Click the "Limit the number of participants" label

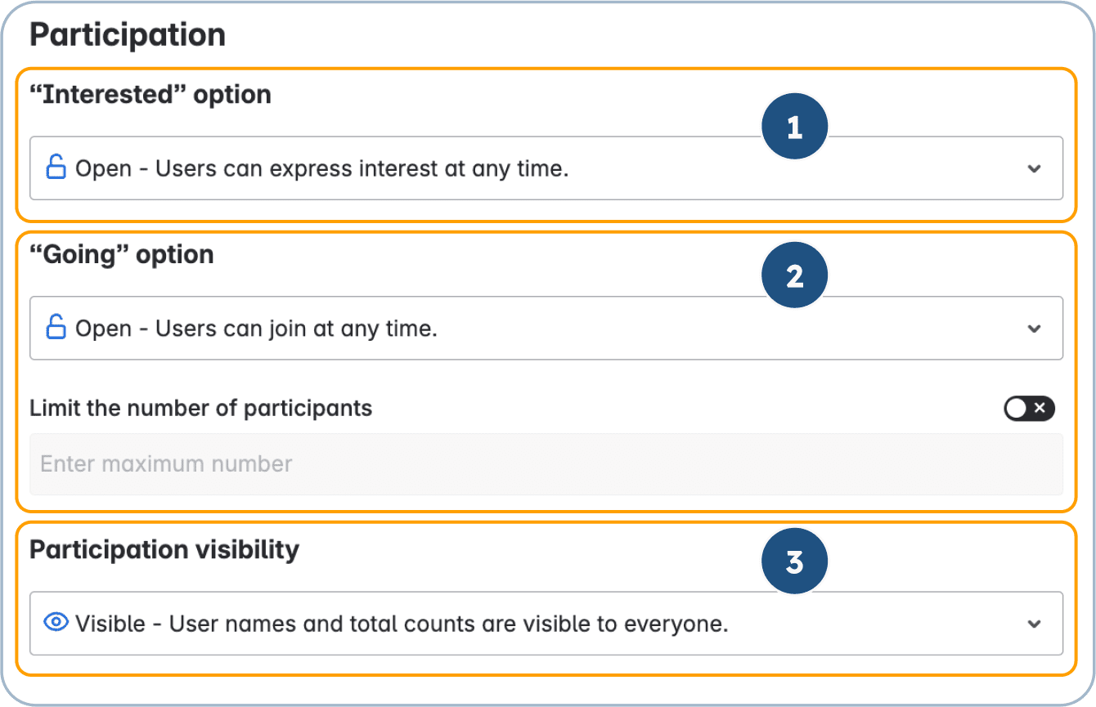pos(200,408)
